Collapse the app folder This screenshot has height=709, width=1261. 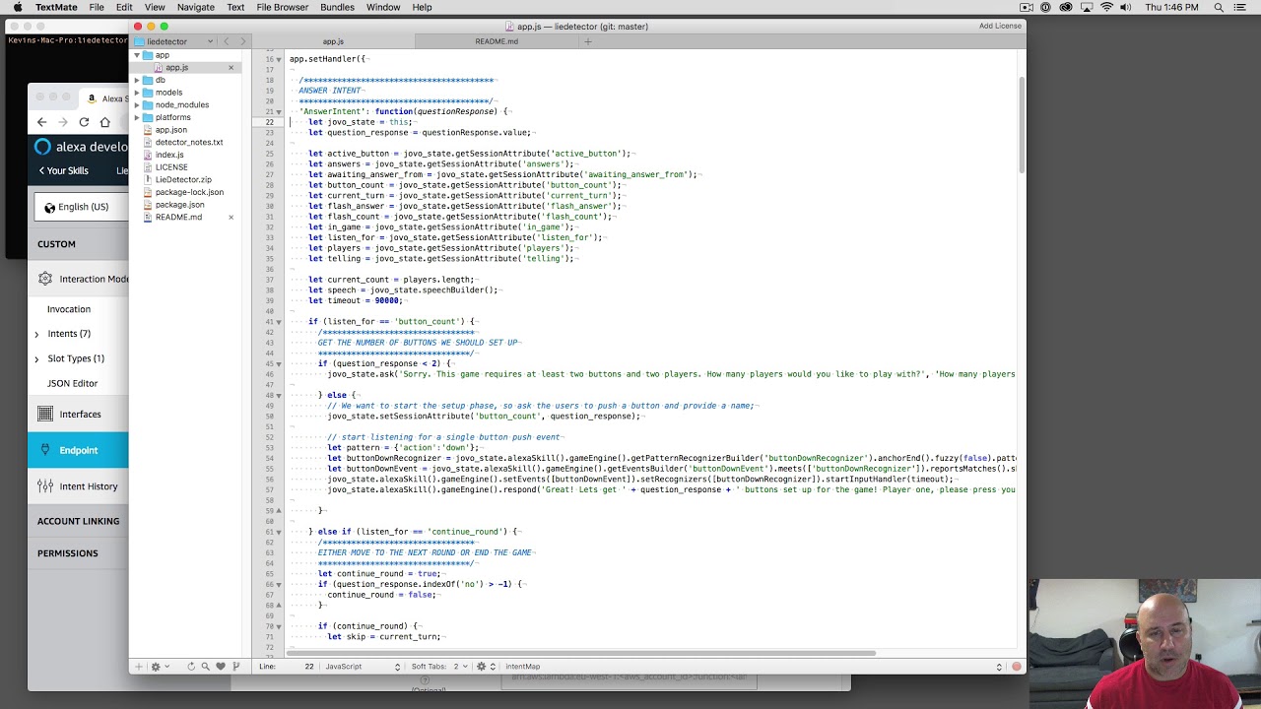coord(137,55)
